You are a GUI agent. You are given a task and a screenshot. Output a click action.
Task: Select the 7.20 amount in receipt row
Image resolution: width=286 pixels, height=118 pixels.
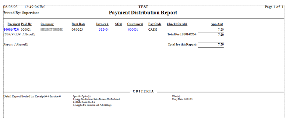pyautogui.click(x=221, y=30)
